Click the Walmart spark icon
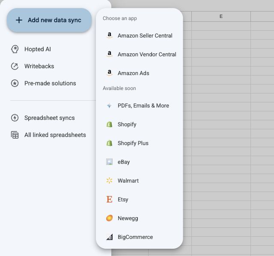 point(110,180)
